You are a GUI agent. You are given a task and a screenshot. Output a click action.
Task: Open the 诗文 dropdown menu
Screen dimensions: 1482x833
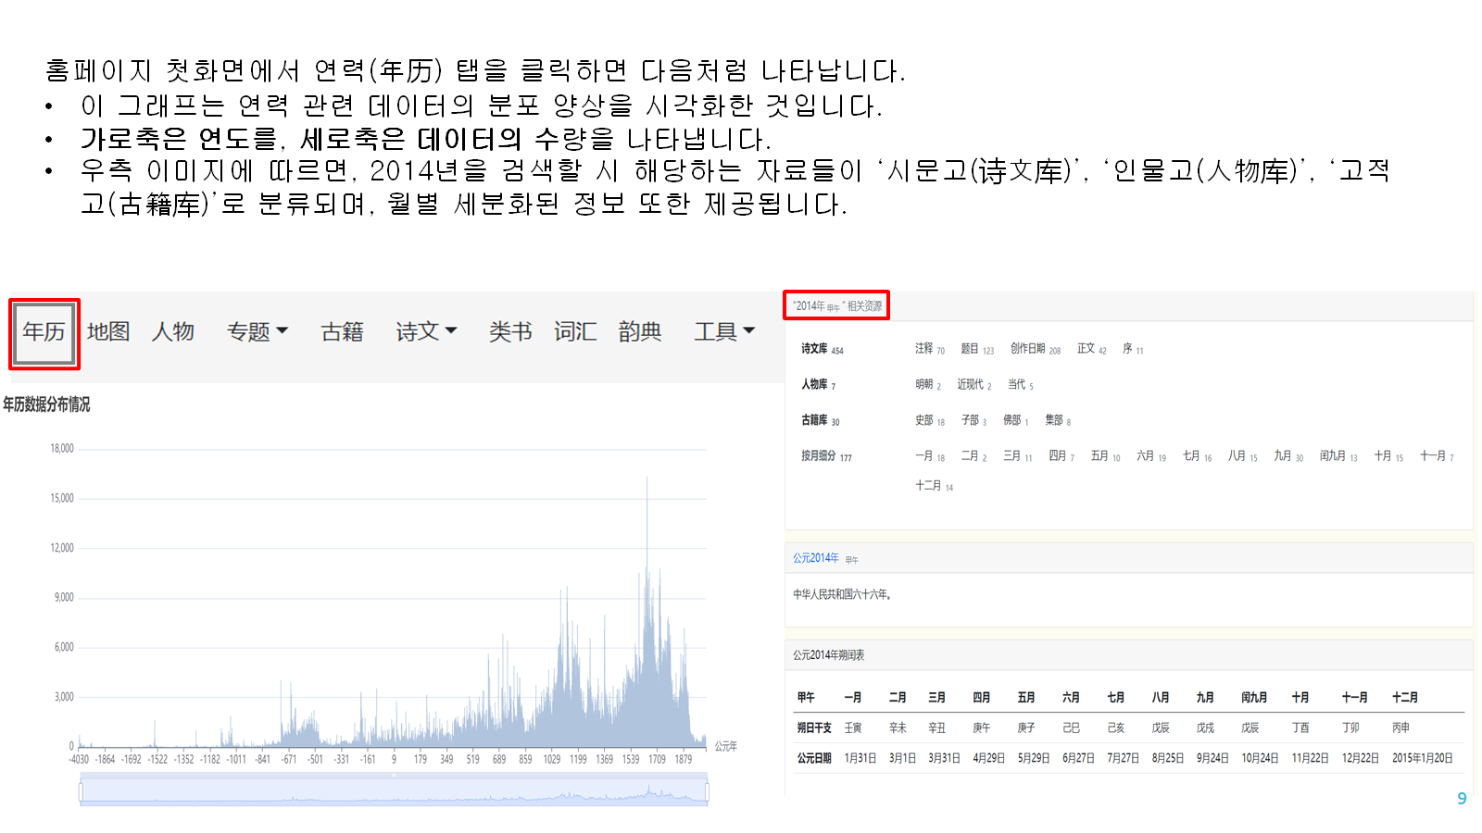coord(426,332)
